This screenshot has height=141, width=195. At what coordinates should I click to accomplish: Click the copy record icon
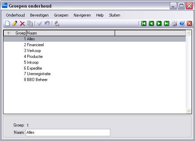(30, 23)
